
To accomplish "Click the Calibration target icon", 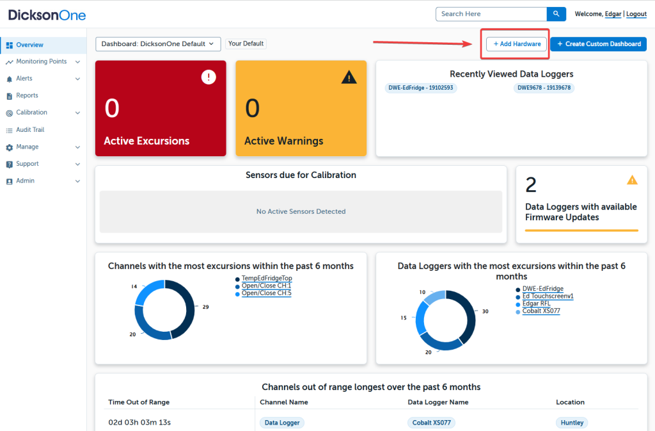I will (x=10, y=113).
